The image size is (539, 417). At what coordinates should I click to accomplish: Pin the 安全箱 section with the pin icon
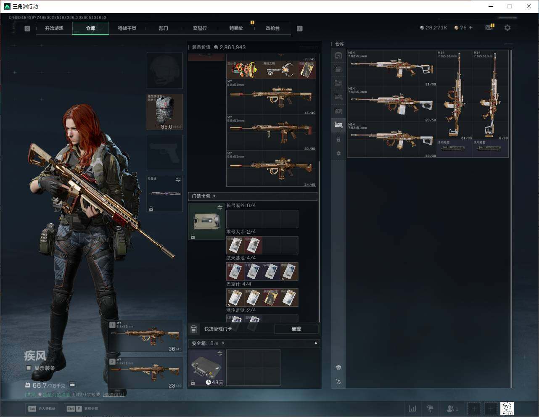315,343
